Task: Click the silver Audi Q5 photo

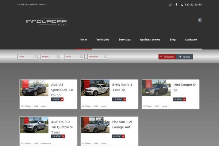Action: coord(34,125)
